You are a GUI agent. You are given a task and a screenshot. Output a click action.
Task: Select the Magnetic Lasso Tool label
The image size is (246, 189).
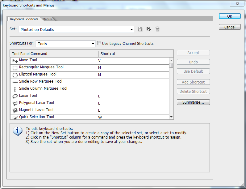click(x=36, y=110)
